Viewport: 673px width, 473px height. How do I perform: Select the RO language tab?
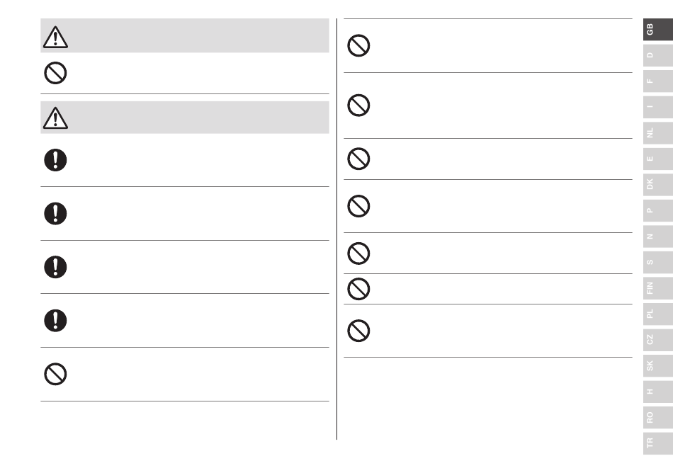click(658, 417)
